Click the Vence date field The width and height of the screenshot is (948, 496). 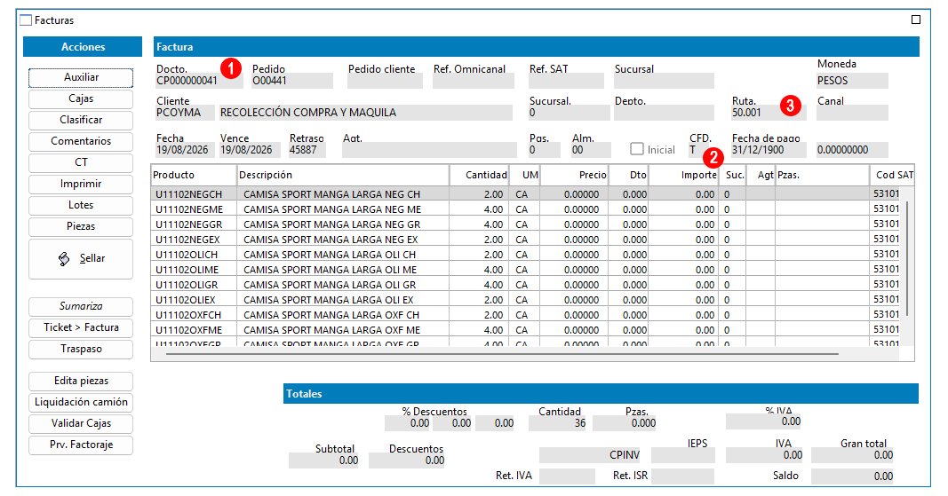[x=249, y=150]
